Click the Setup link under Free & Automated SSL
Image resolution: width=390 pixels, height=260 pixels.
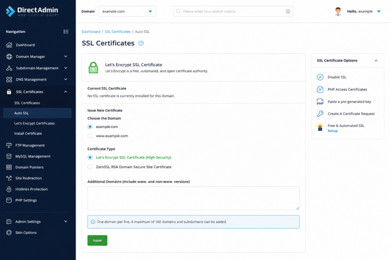point(332,131)
